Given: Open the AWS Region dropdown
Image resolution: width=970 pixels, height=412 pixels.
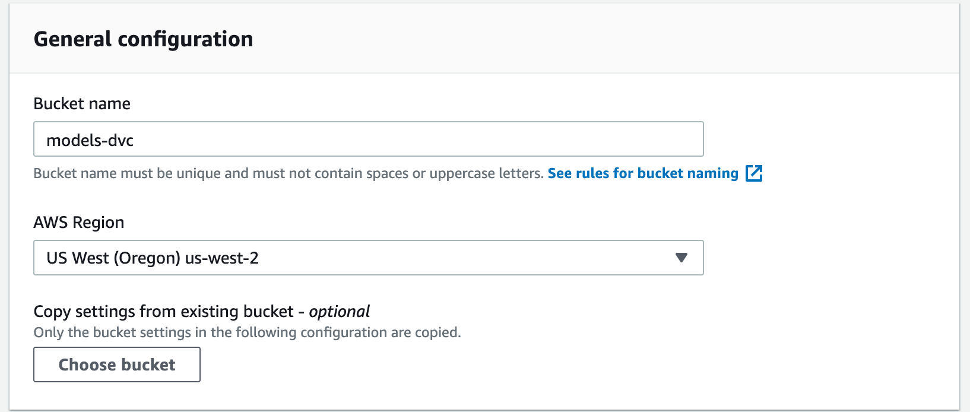Looking at the screenshot, I should coord(368,258).
